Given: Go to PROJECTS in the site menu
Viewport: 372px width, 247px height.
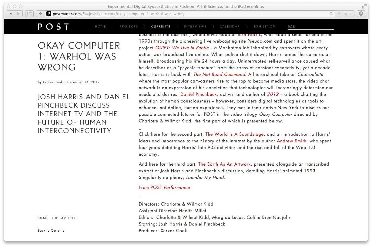Looking at the screenshot, I should click(129, 27).
